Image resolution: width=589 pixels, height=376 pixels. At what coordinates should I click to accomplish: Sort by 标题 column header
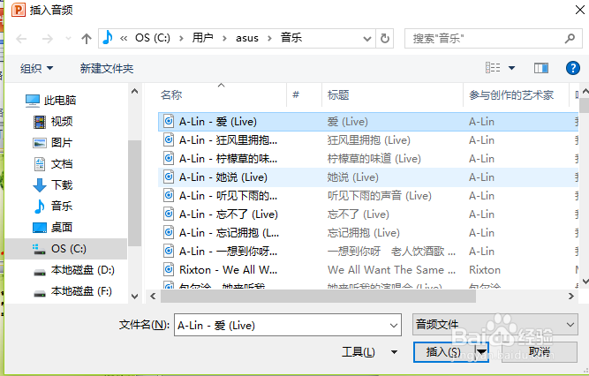coord(338,95)
